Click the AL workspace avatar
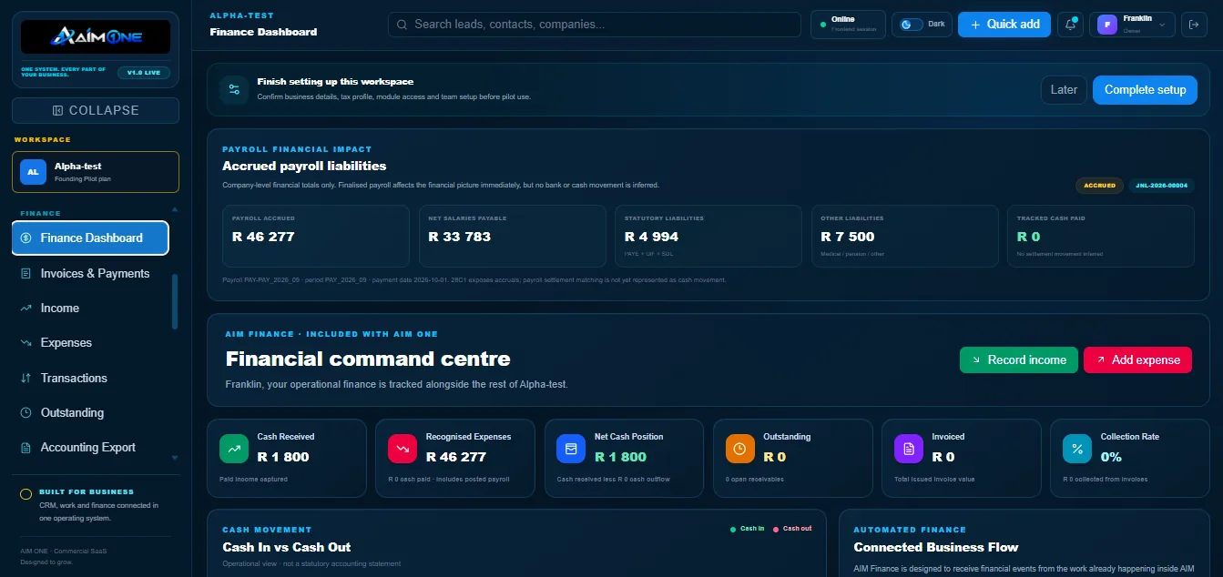This screenshot has height=577, width=1223. tap(33, 171)
